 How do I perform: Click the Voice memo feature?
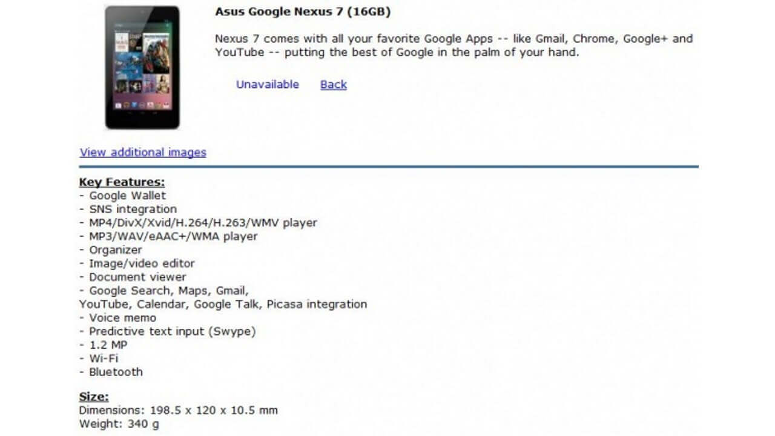click(118, 317)
